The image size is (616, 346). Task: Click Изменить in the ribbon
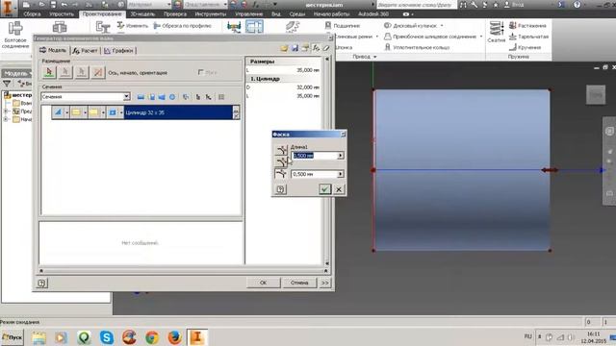(133, 26)
